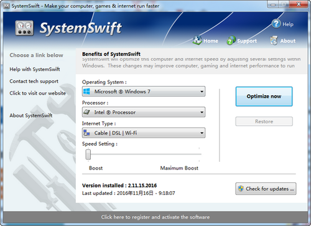This screenshot has width=311, height=226.
Task: Click the About document icon
Action: [x=274, y=40]
